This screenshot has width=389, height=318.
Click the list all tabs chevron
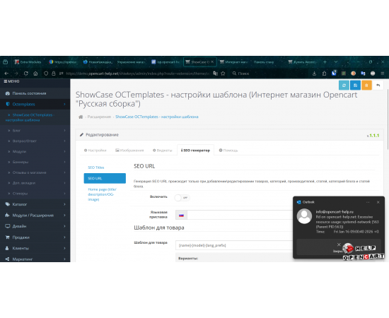pos(336,62)
